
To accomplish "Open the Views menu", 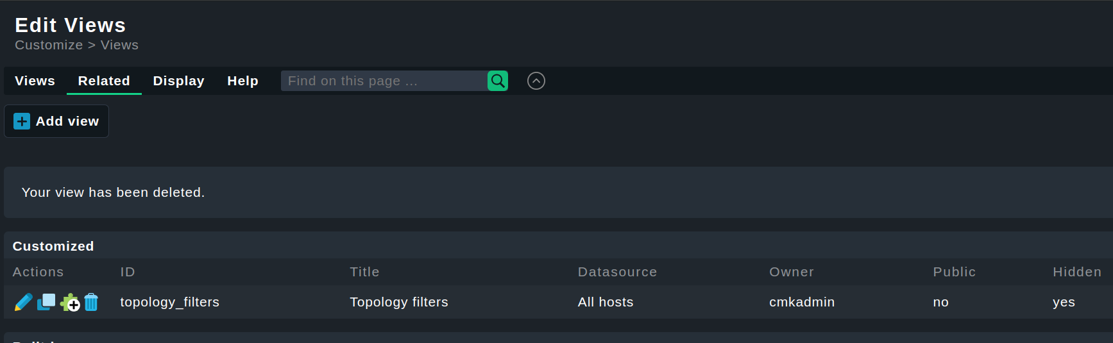I will pos(35,81).
